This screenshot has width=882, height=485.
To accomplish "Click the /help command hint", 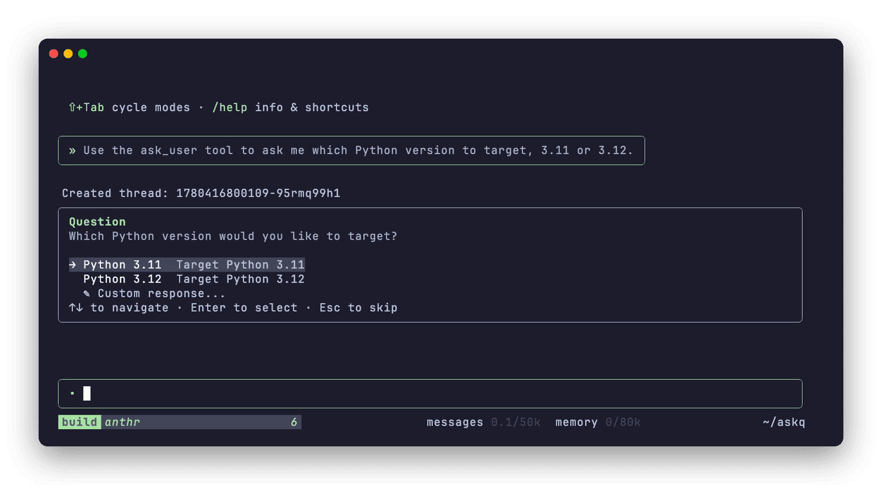I will (x=230, y=107).
